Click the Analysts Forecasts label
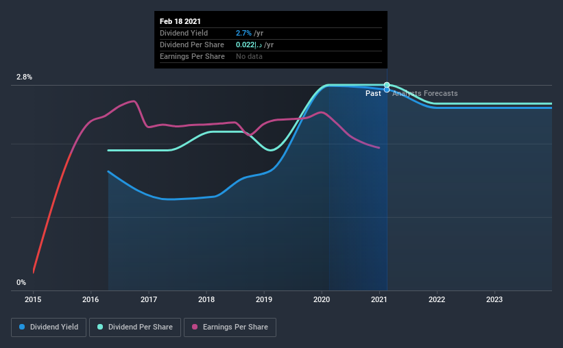The height and width of the screenshot is (348, 563). pos(424,94)
